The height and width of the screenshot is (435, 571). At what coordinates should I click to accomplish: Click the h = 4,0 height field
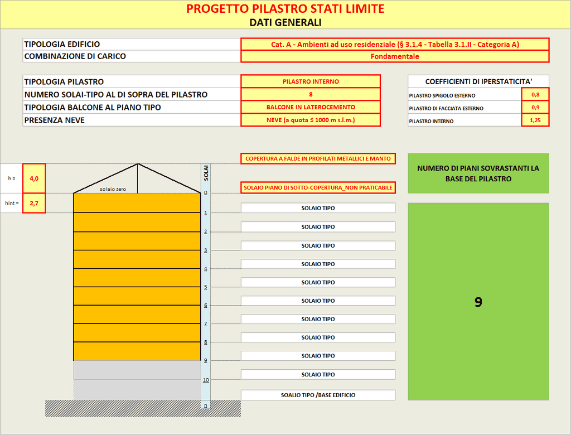click(34, 178)
